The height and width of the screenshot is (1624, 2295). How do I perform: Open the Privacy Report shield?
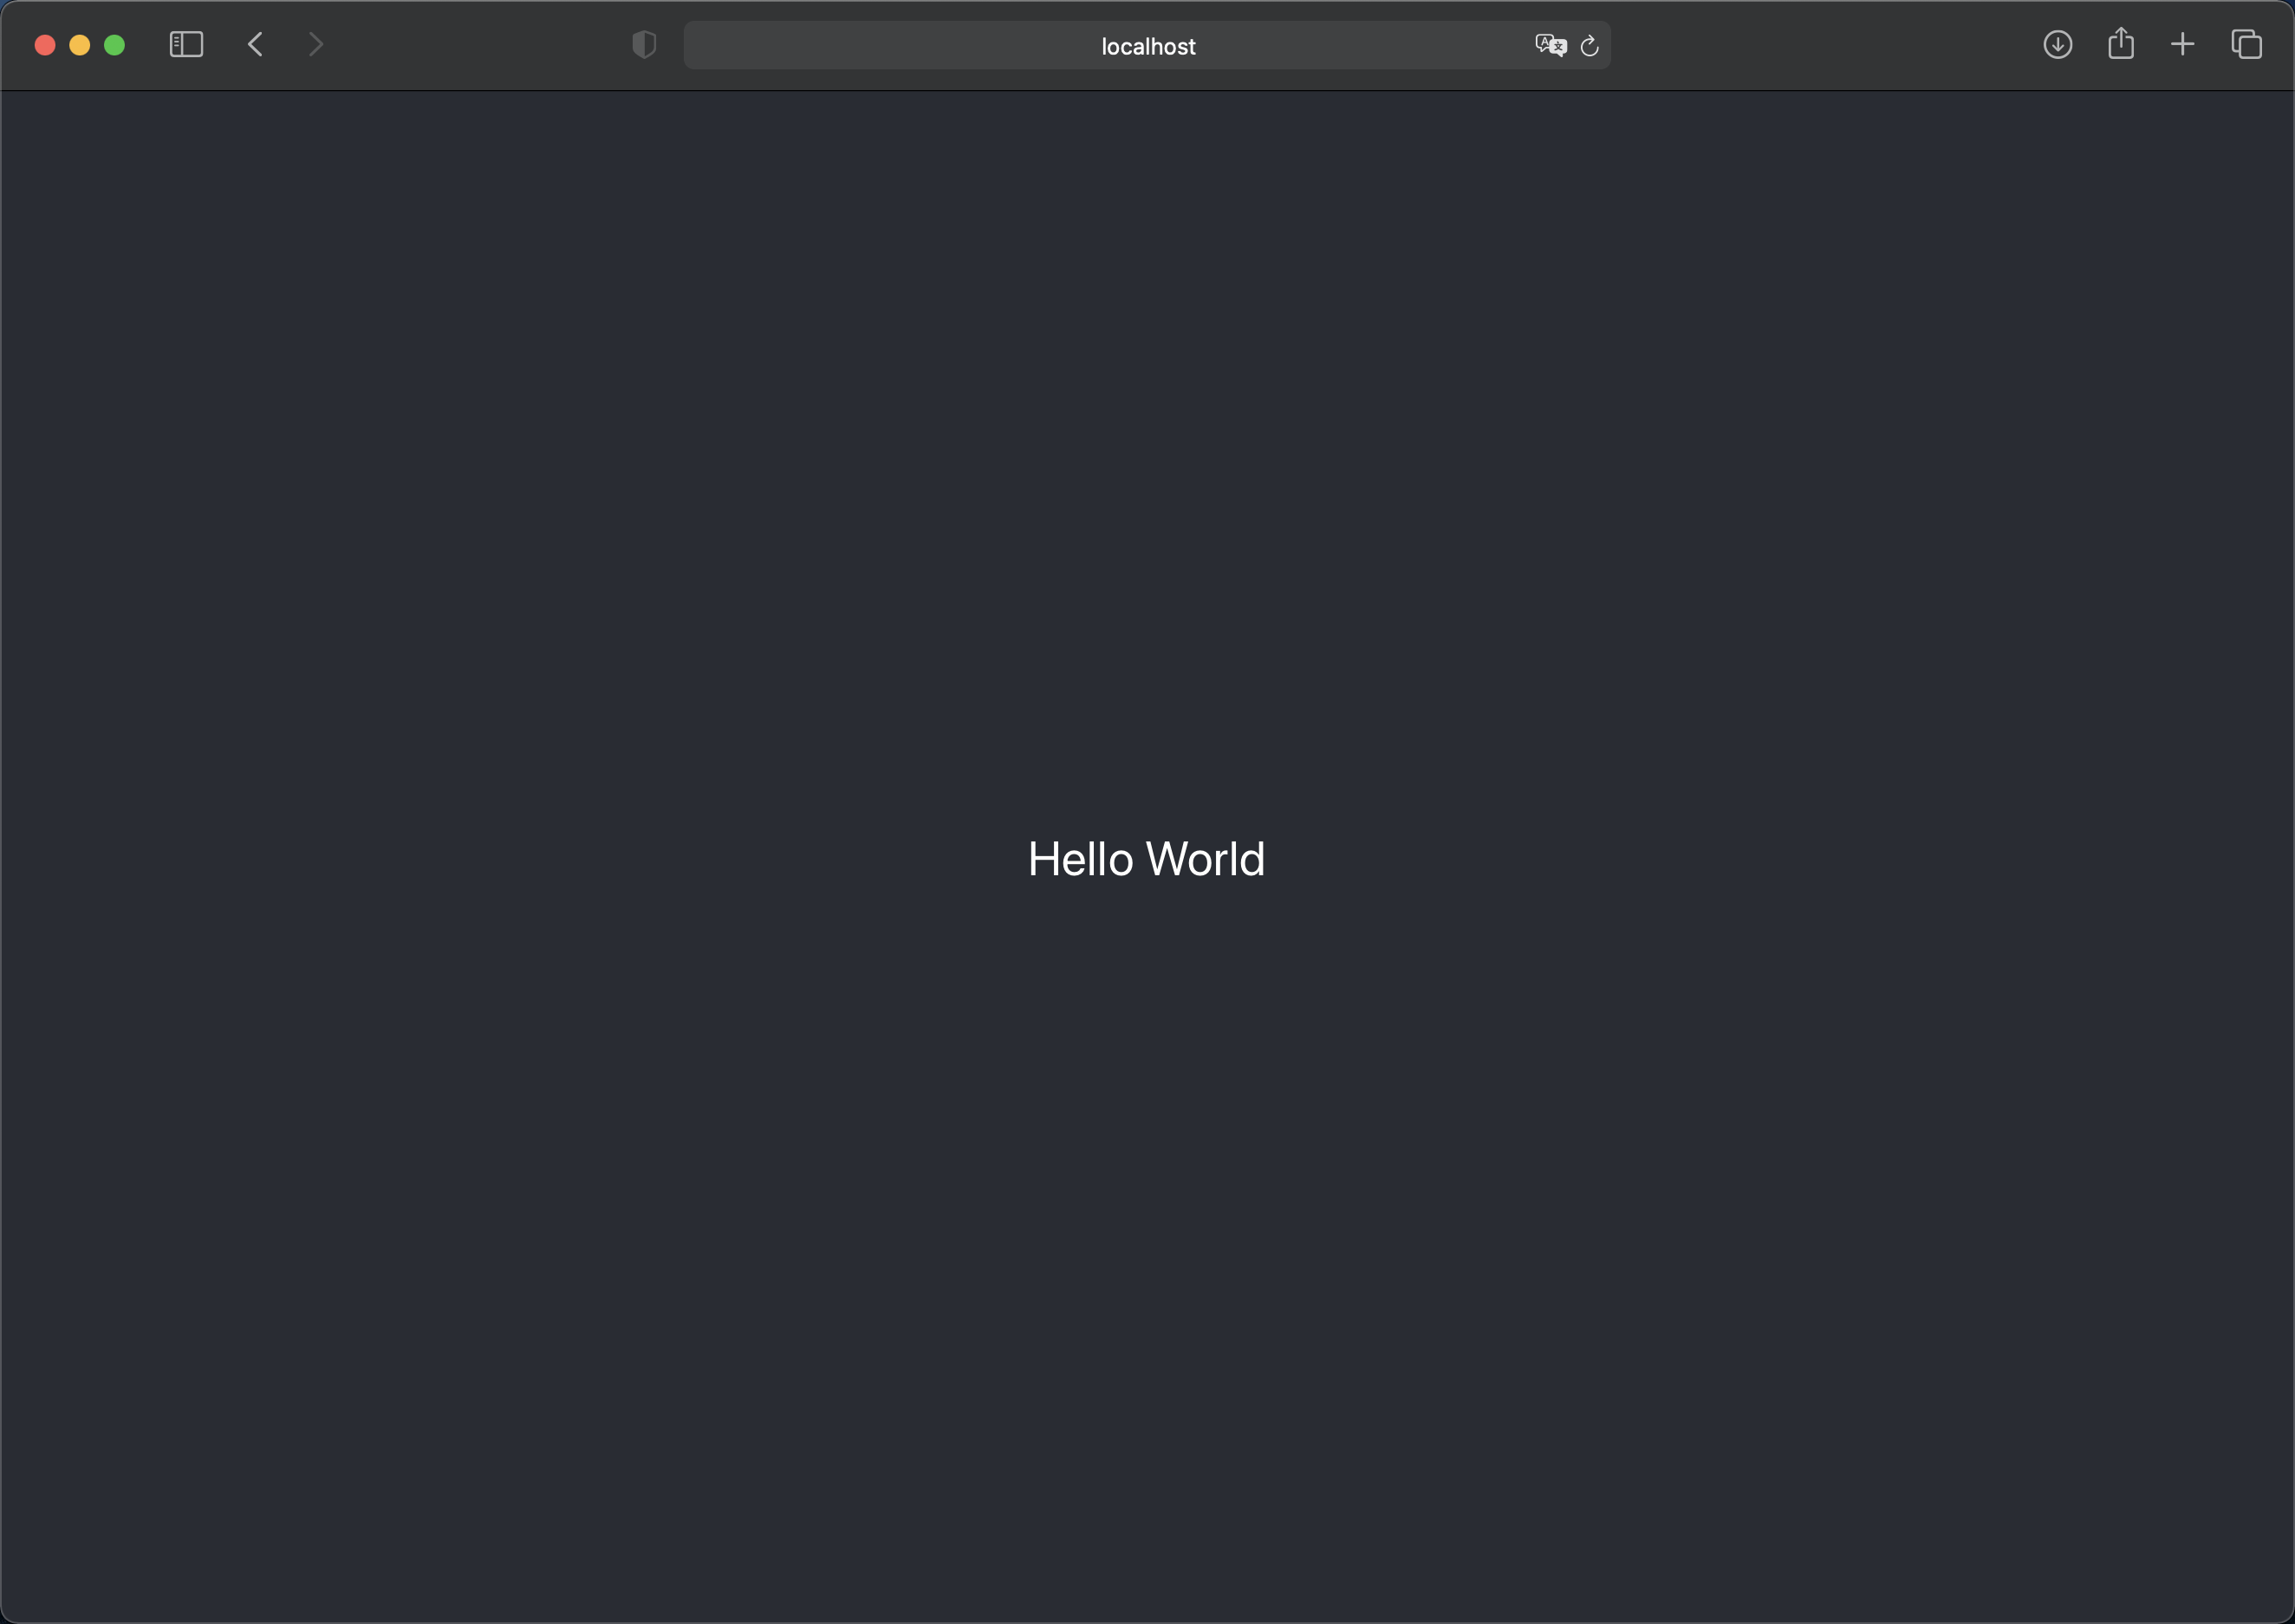click(644, 45)
